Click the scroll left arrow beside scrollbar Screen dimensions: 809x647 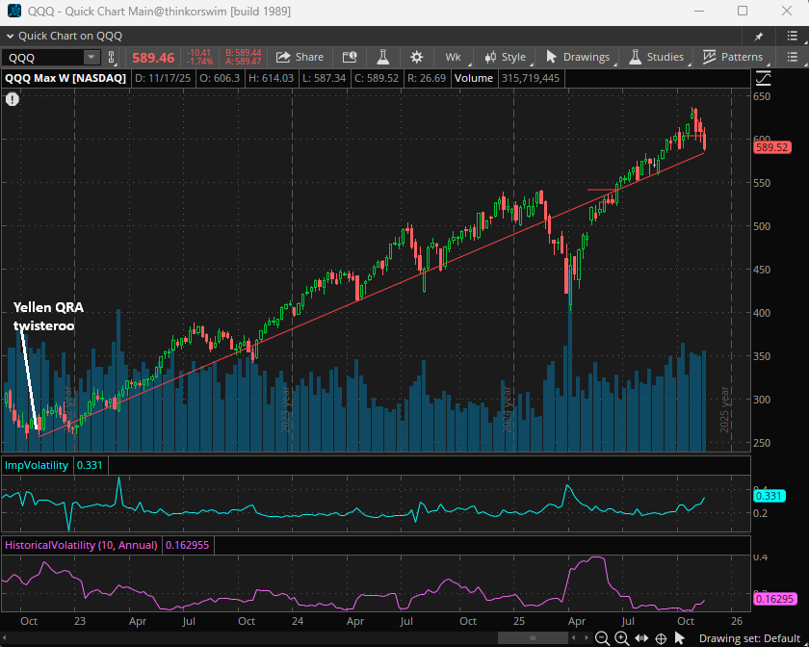(573, 638)
